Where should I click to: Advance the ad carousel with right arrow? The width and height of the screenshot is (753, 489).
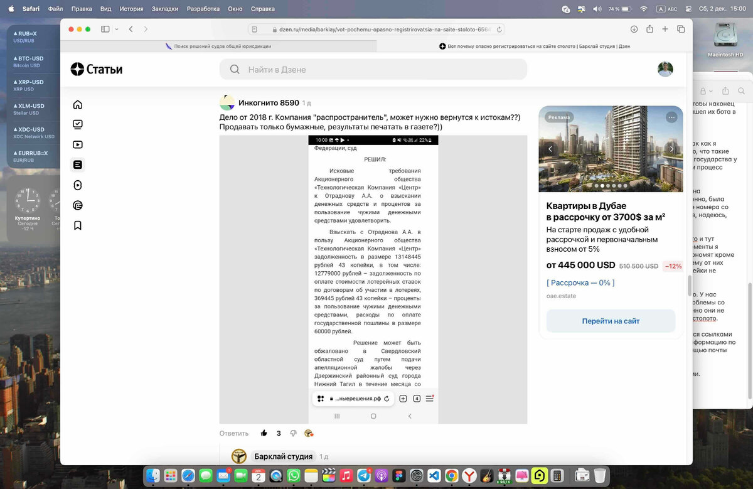tap(672, 149)
